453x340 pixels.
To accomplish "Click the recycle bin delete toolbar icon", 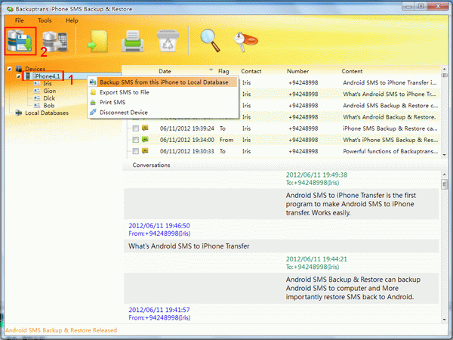I will coord(168,41).
